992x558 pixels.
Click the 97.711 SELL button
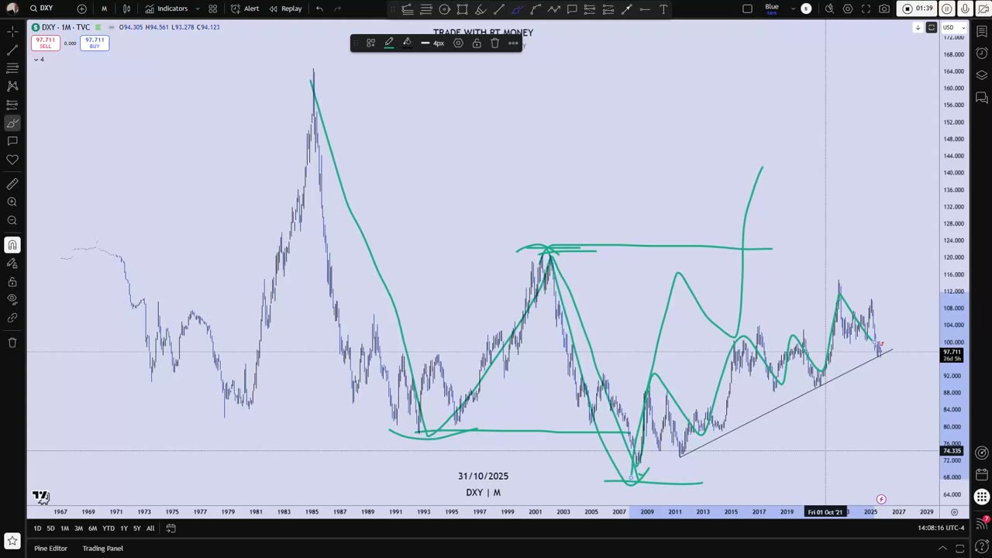click(45, 43)
